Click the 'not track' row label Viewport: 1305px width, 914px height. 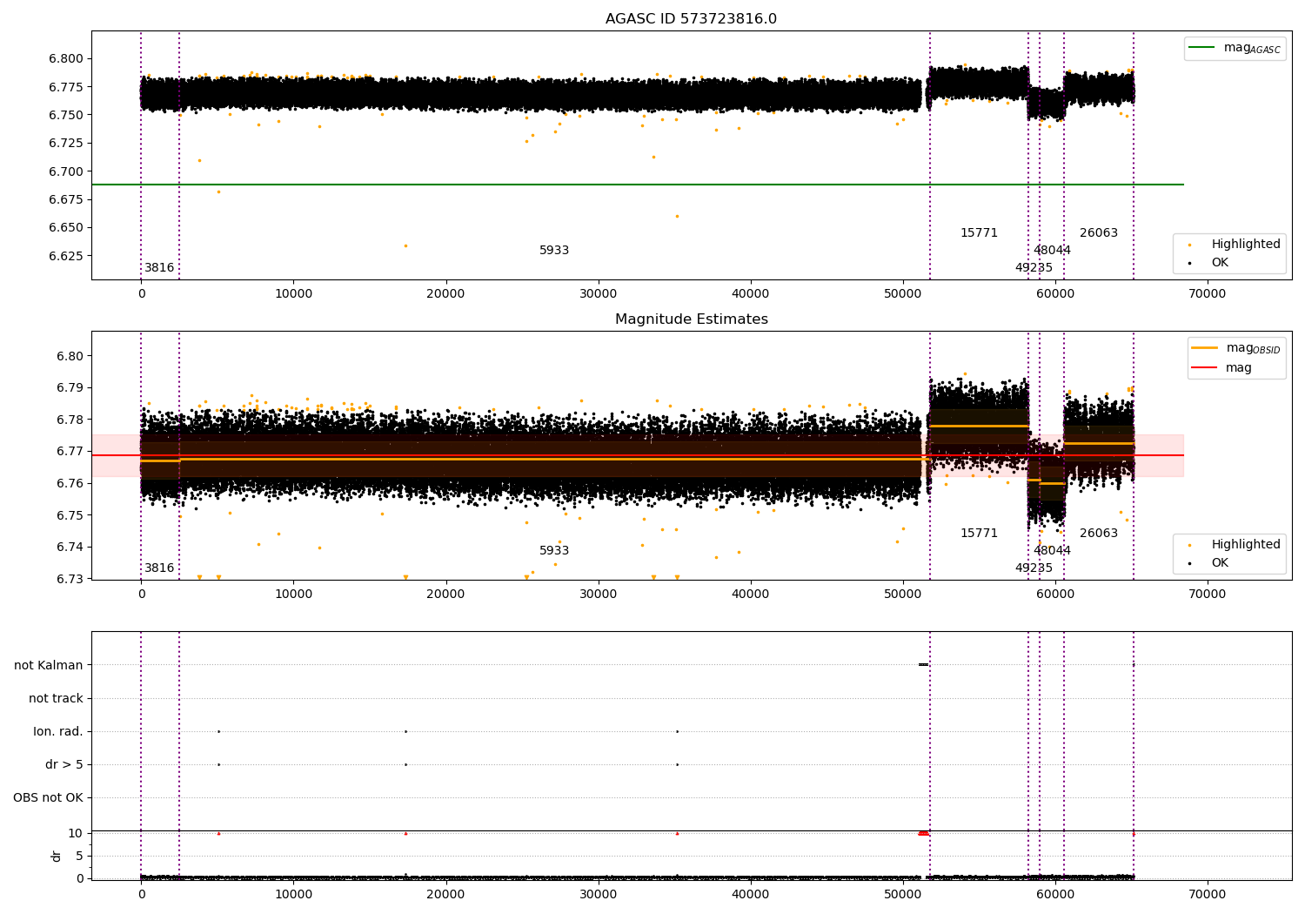tap(56, 699)
